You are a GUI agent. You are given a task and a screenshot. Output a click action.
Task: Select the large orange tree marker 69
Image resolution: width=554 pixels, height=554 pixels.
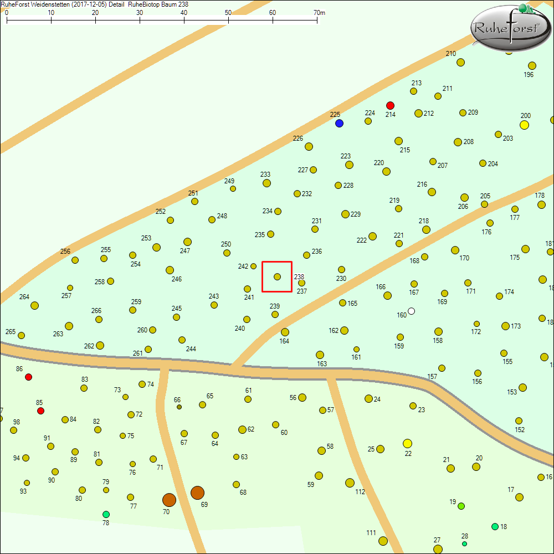[x=197, y=493]
